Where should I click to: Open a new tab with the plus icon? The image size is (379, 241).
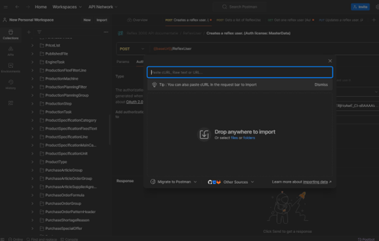374,20
